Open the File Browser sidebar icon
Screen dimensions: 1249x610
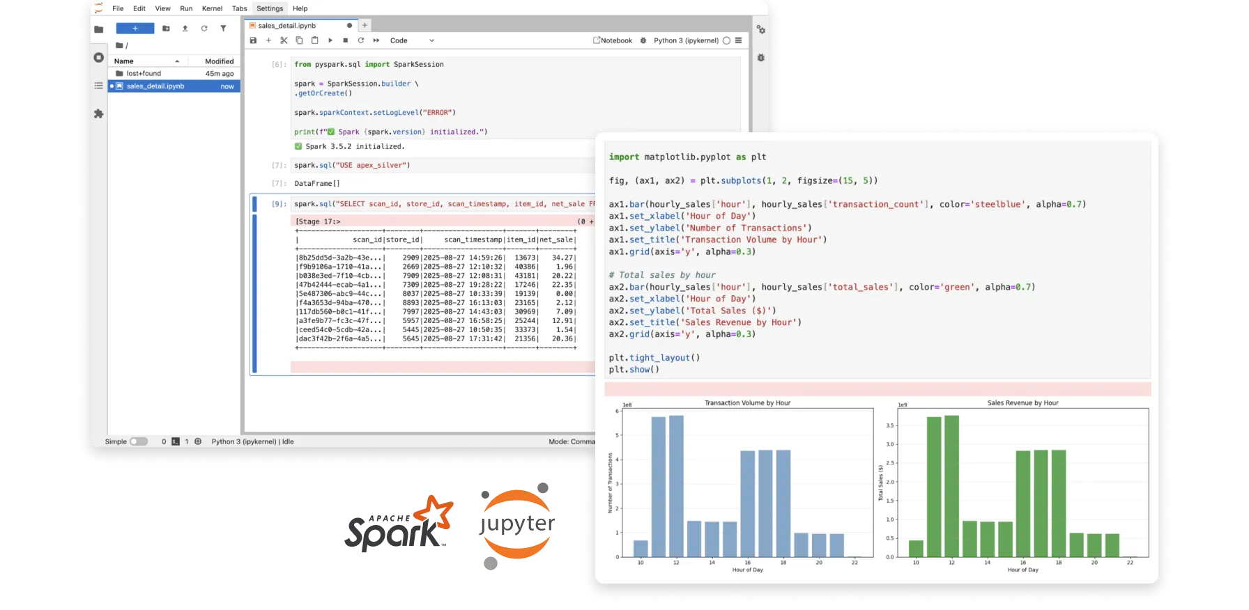(98, 29)
